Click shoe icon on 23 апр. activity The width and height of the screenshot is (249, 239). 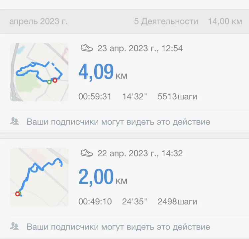(x=87, y=48)
